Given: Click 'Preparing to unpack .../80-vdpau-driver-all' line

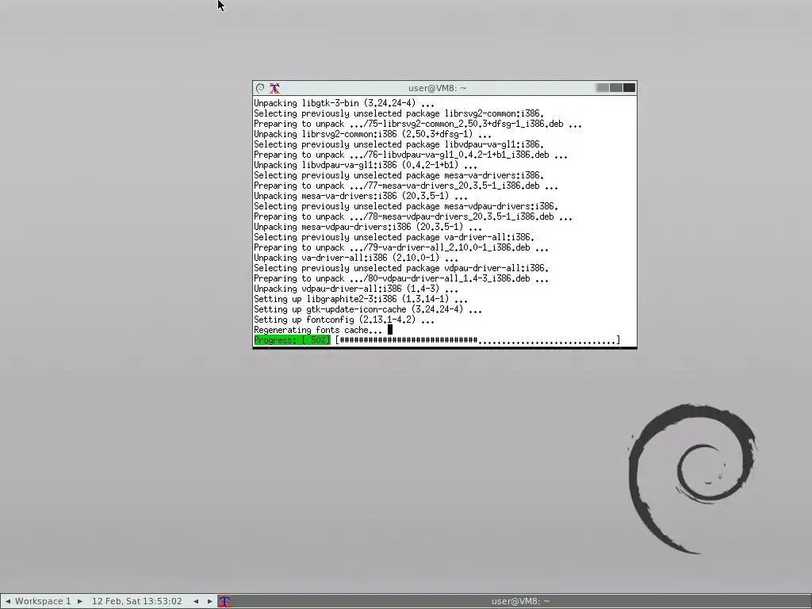Looking at the screenshot, I should pyautogui.click(x=400, y=278).
